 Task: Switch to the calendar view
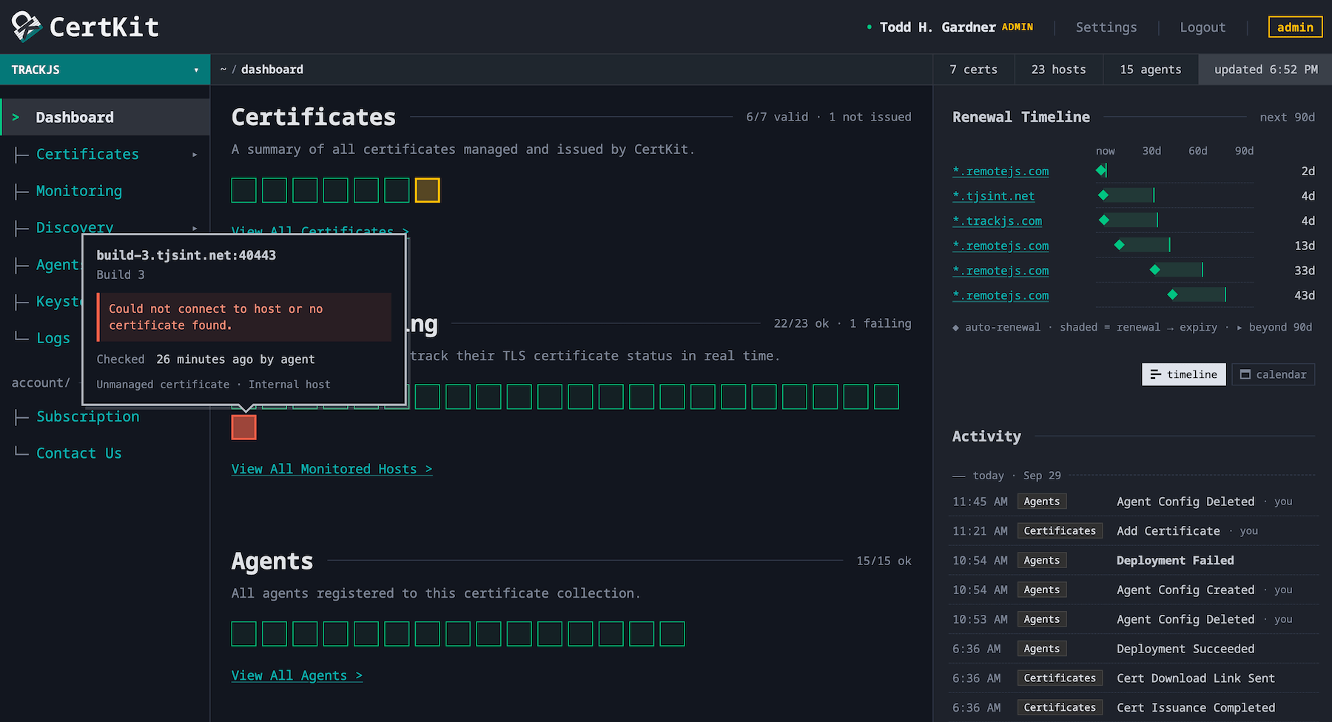(1274, 374)
